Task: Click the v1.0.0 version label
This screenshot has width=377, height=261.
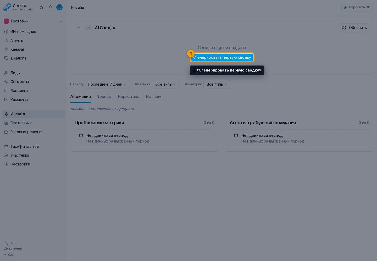Action: (9, 255)
